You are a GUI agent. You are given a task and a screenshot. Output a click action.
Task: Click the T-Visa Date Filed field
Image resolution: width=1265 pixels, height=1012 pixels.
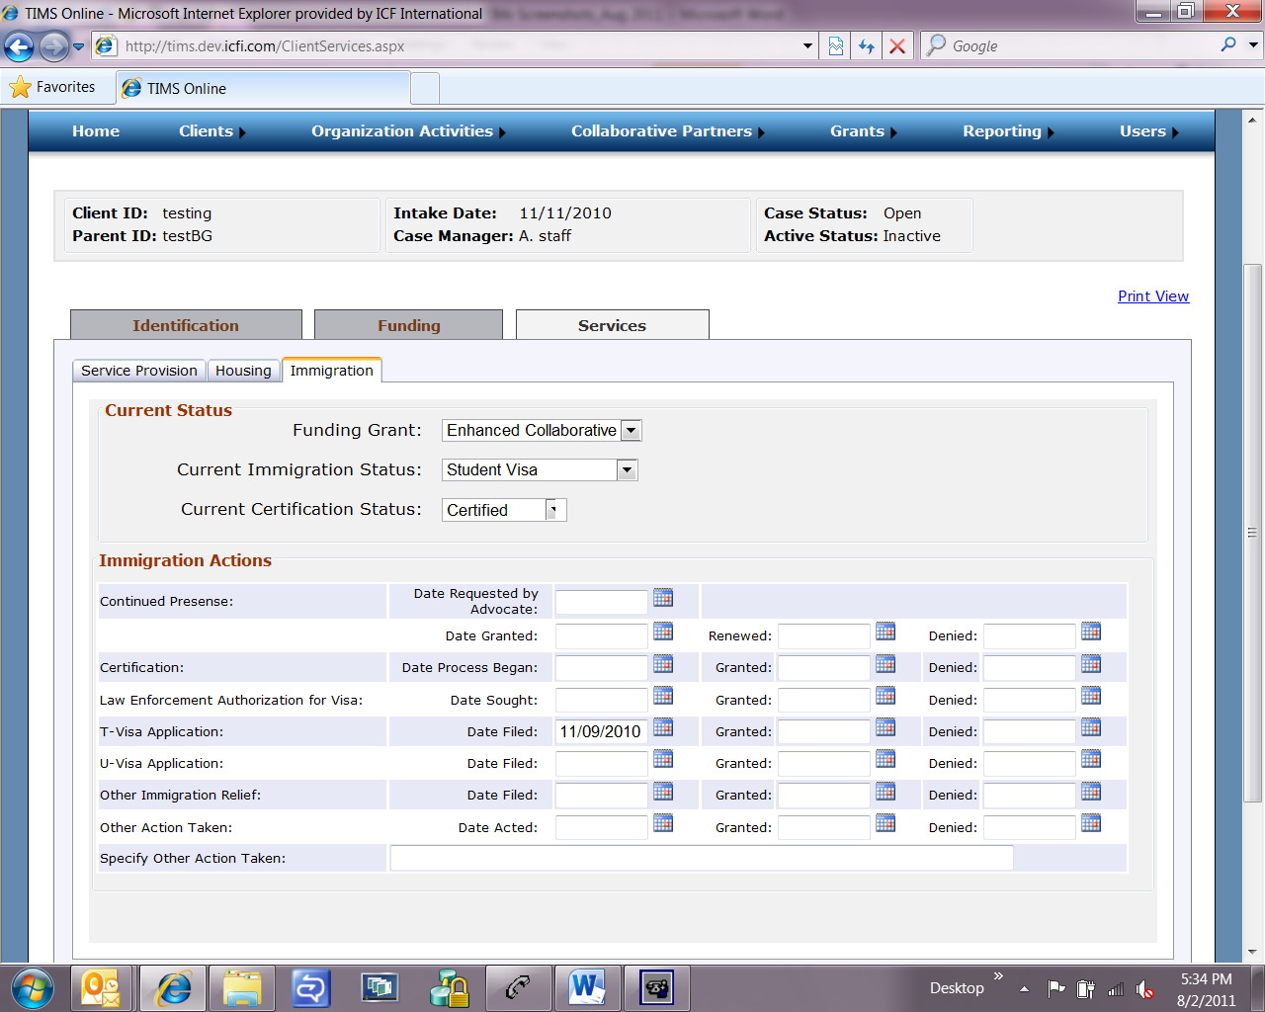coord(601,731)
